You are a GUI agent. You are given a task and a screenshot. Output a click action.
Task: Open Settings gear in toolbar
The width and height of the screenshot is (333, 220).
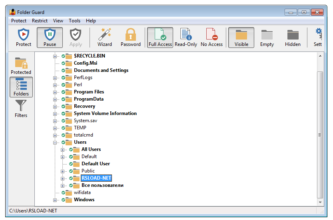pyautogui.click(x=318, y=38)
